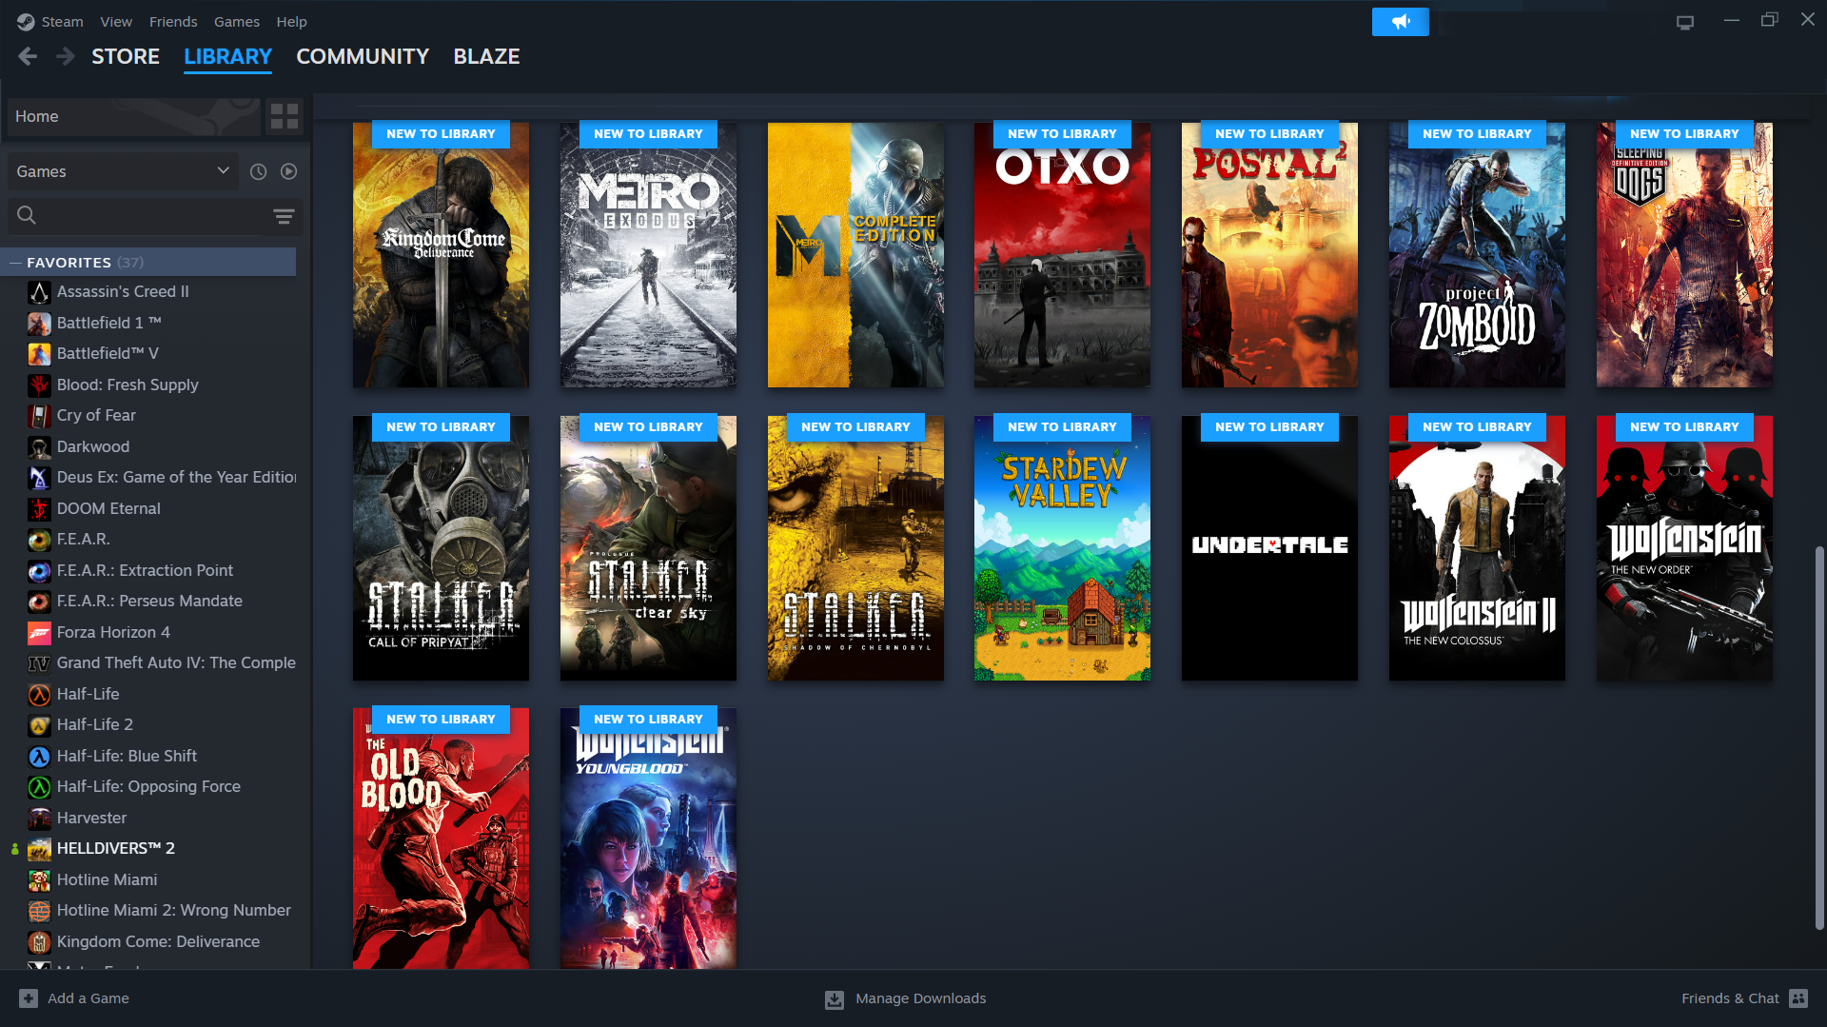Click the Half-Life orange lambda icon
1827x1027 pixels.
(39, 695)
